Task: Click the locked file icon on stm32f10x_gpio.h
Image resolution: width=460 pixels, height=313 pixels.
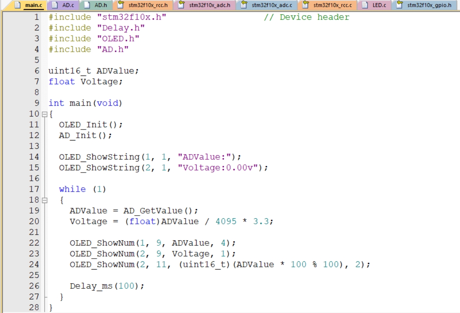Action: tap(400, 4)
